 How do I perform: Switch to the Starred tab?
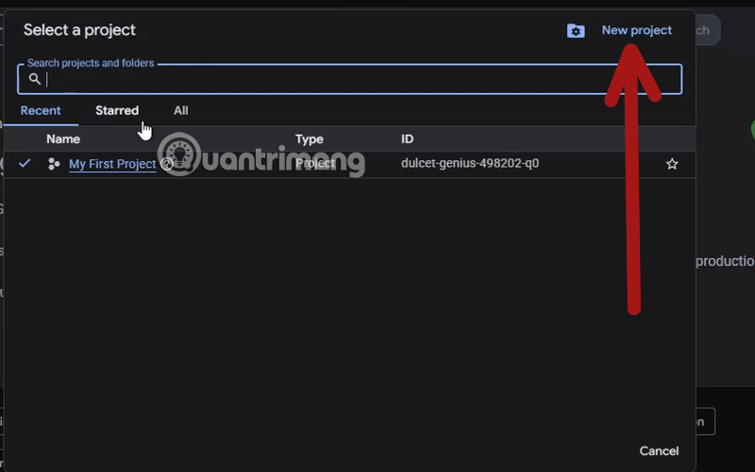[117, 110]
